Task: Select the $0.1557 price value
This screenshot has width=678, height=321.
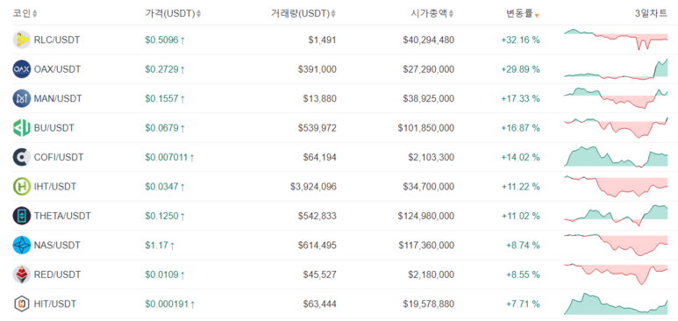Action: tap(161, 98)
